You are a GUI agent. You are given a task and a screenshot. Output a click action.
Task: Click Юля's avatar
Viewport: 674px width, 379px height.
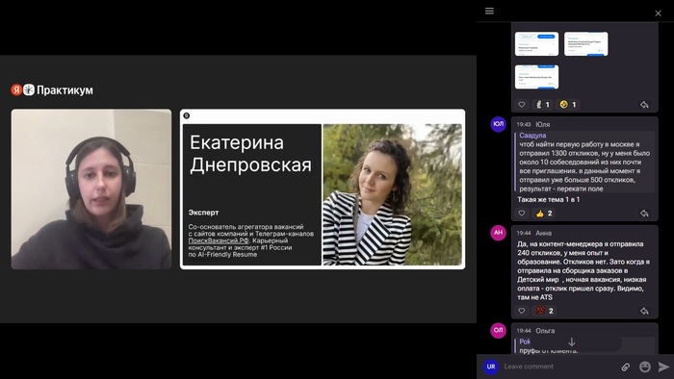498,124
